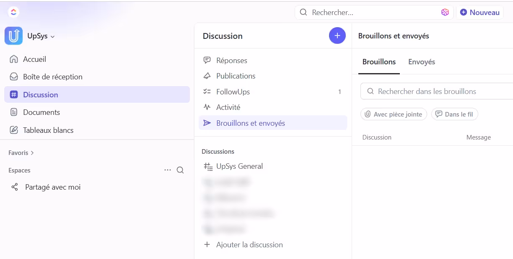Open the Accueil home section

tap(34, 59)
